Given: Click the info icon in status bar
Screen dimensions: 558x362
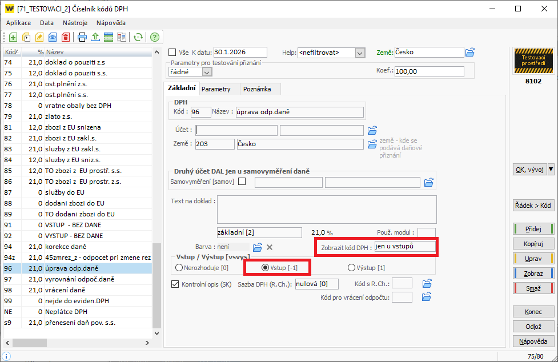Looking at the screenshot, I should pos(6,356).
